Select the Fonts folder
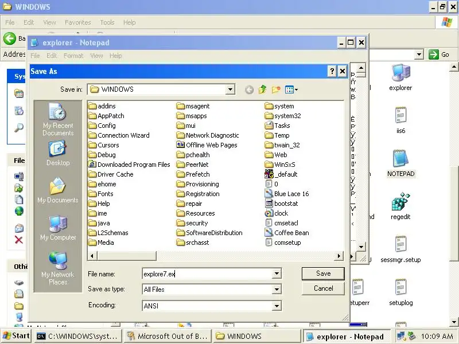Screen dimensions: 459x344 (101, 194)
